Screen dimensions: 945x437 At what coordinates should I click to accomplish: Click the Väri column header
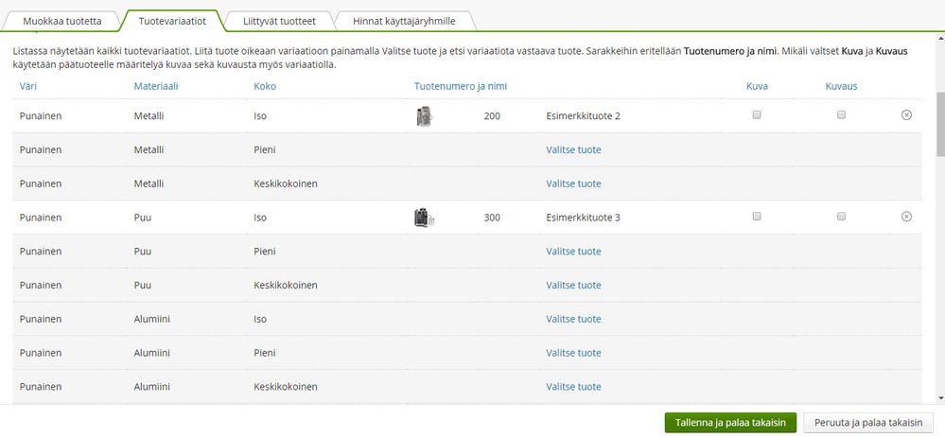(x=28, y=86)
